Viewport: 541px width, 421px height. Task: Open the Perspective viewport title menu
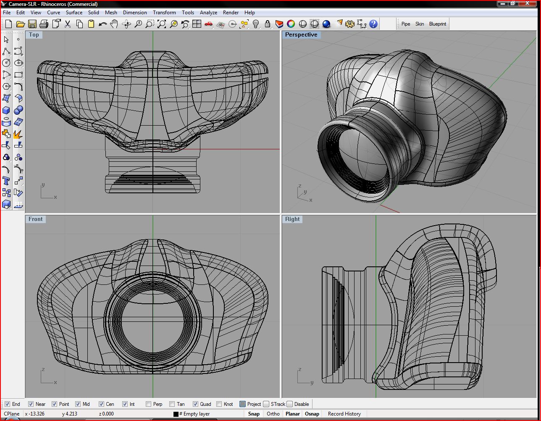302,35
